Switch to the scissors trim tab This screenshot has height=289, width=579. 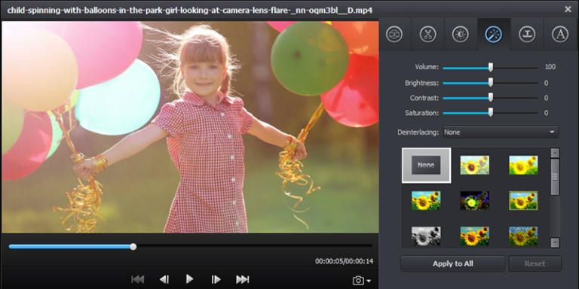(427, 35)
